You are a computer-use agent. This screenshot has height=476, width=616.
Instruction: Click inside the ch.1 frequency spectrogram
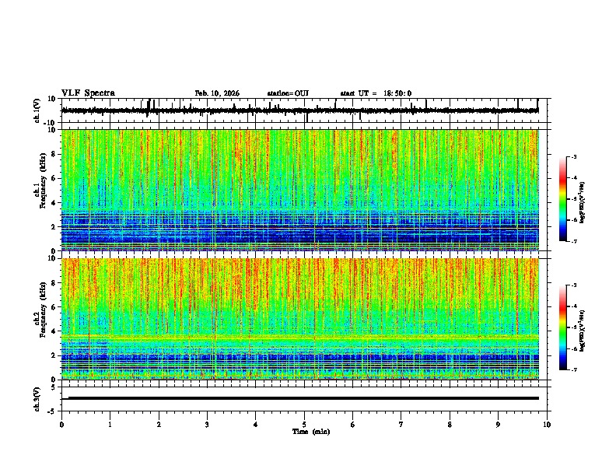(x=300, y=190)
